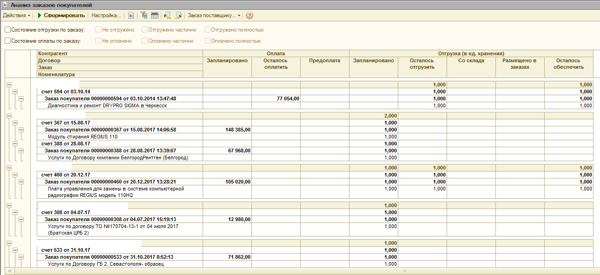Image resolution: width=600 pixels, height=275 pixels.
Task: Click the save settings icon with green down arrow
Action: (x=178, y=15)
